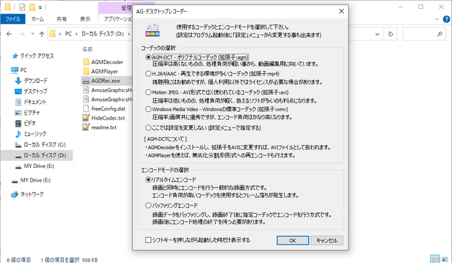The image size is (452, 263).
Task: Open Explorer help question mark icon
Action: click(446, 19)
